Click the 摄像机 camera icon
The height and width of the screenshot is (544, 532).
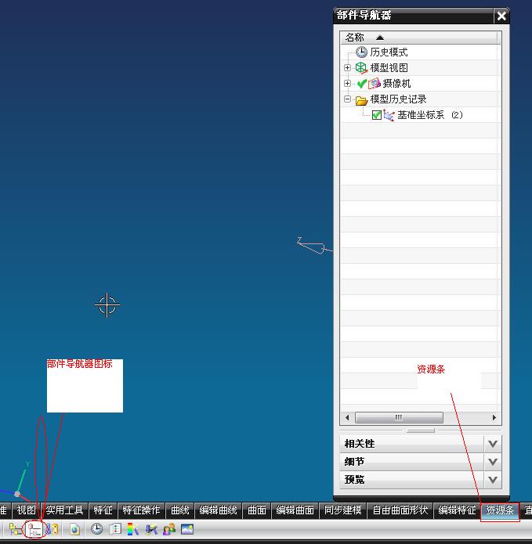pos(375,83)
